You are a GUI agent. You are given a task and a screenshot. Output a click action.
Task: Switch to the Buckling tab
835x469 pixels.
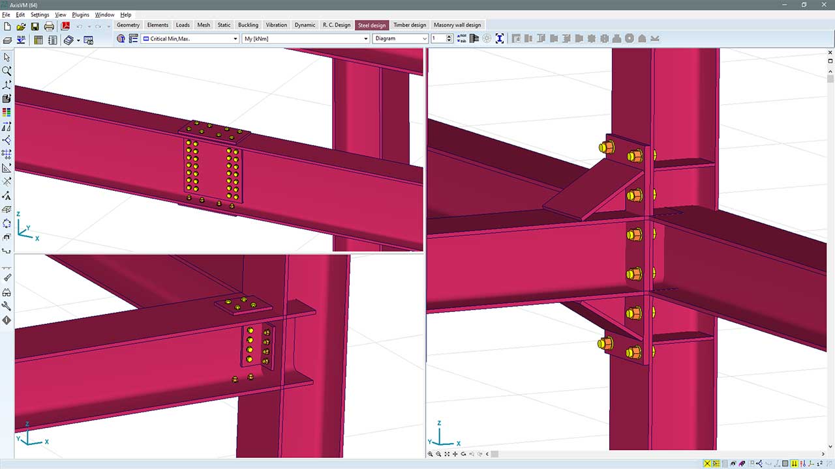tap(249, 25)
